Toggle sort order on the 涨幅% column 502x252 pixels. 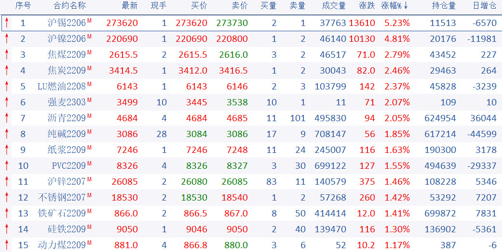pyautogui.click(x=395, y=6)
